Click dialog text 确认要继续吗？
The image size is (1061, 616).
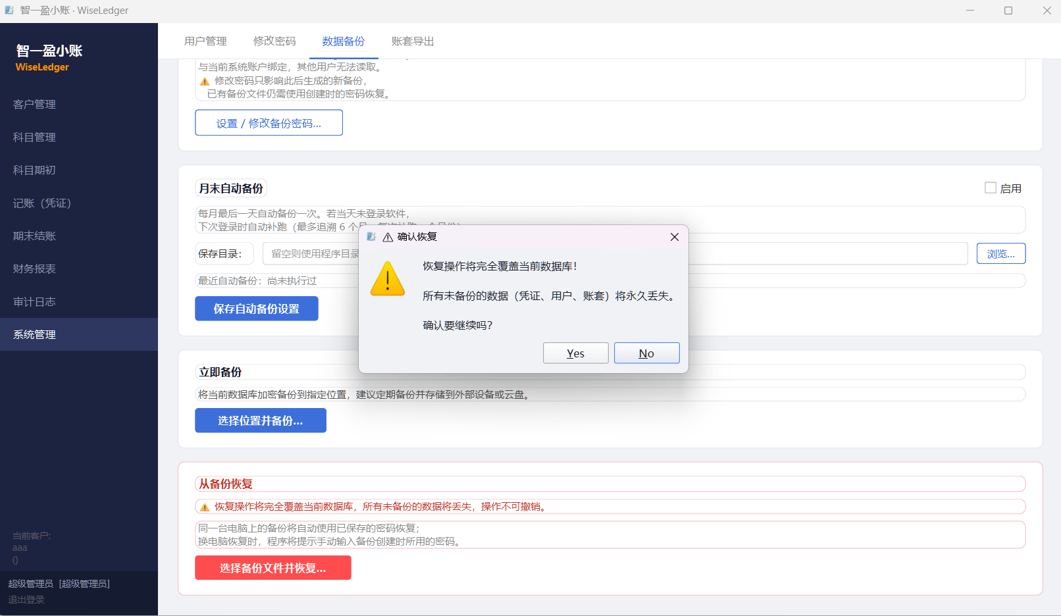(x=458, y=325)
